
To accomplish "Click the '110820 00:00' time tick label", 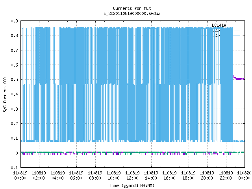I will coord(244,176).
